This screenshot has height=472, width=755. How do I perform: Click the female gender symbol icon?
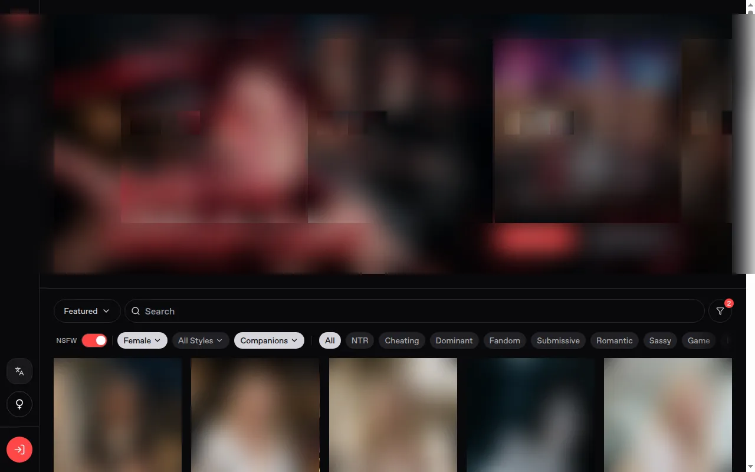(19, 404)
